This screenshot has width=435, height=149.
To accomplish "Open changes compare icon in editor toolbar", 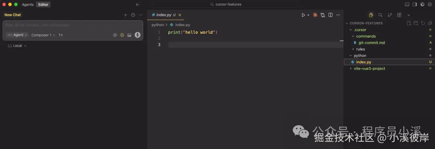I will coord(323,15).
